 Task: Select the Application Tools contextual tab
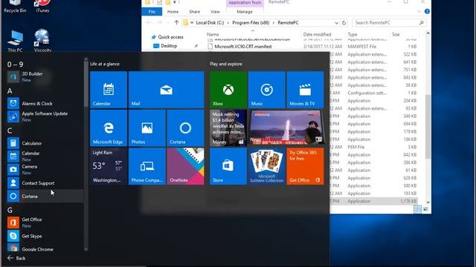(245, 3)
